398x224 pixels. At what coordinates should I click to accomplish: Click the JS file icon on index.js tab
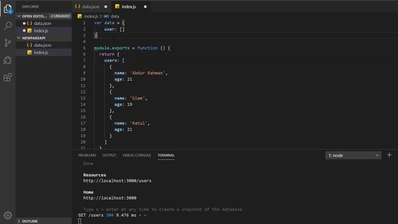click(x=117, y=6)
